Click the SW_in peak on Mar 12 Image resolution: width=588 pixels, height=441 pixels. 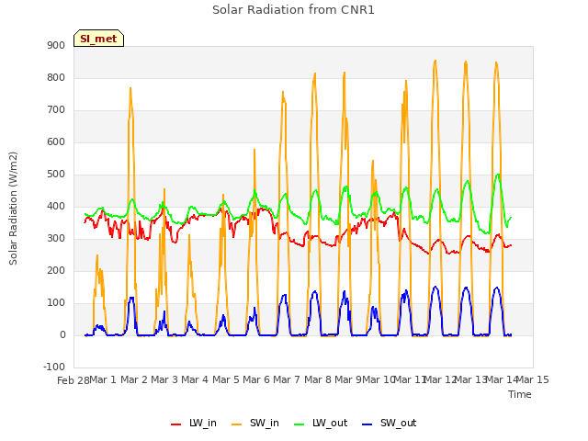[435, 61]
